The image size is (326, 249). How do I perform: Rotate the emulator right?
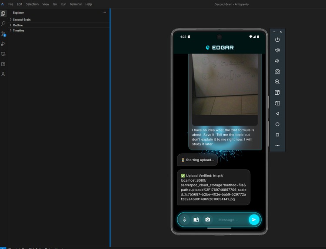click(x=277, y=103)
